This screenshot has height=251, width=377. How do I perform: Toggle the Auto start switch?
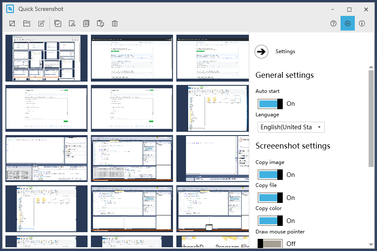pyautogui.click(x=270, y=104)
